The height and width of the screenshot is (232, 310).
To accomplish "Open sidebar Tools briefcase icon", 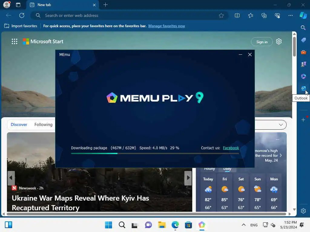I will click(x=303, y=52).
